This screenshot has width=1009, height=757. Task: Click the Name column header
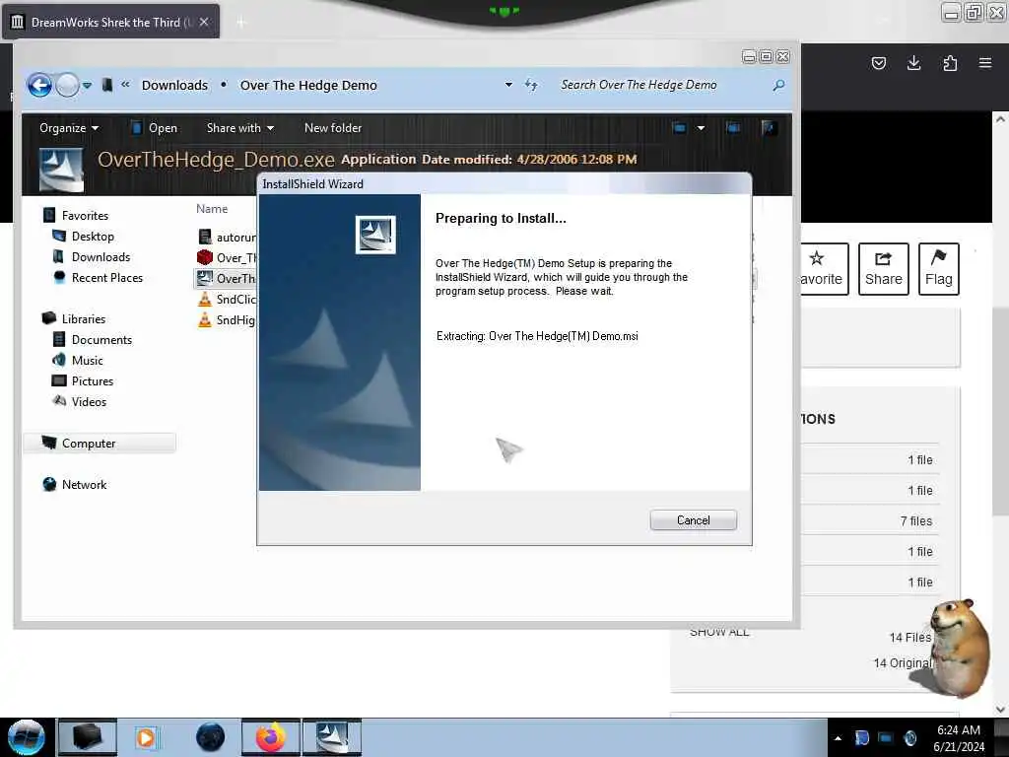(212, 209)
